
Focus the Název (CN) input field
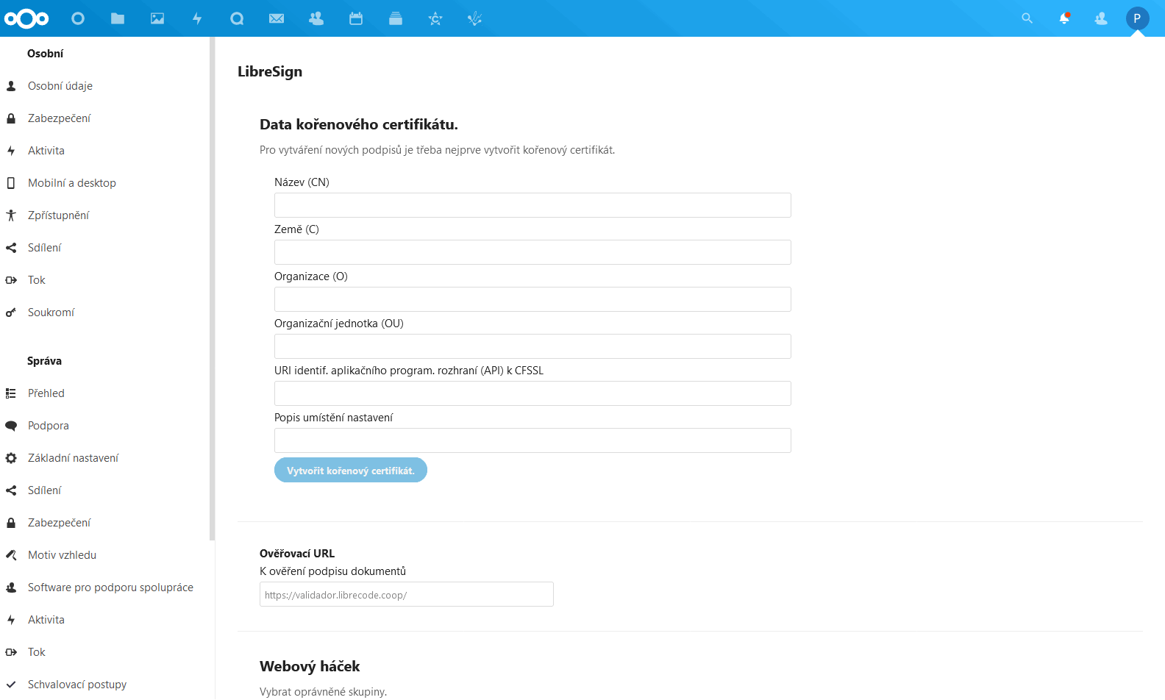[x=532, y=205]
